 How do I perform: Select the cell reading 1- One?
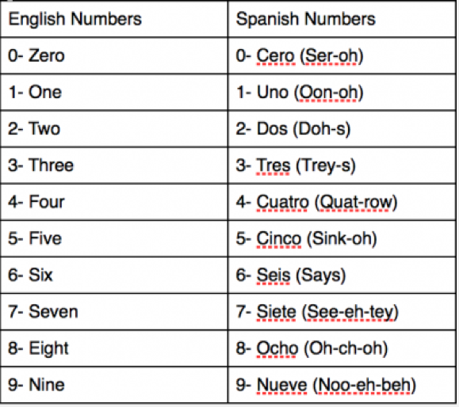pos(114,93)
